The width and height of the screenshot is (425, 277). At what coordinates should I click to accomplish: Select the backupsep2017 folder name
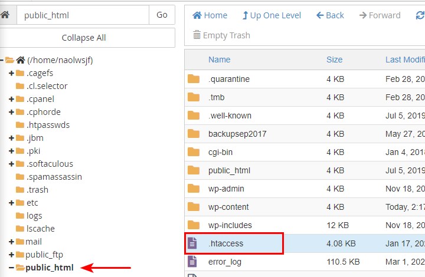pyautogui.click(x=237, y=134)
